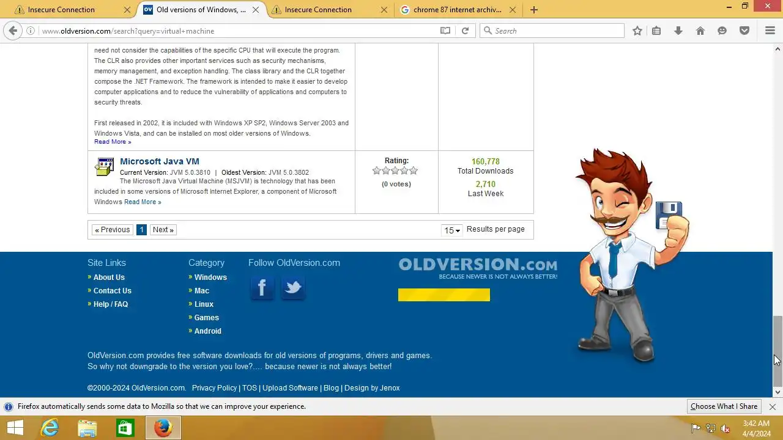Open the results per page dropdown
Viewport: 783px width, 440px height.
click(x=452, y=230)
